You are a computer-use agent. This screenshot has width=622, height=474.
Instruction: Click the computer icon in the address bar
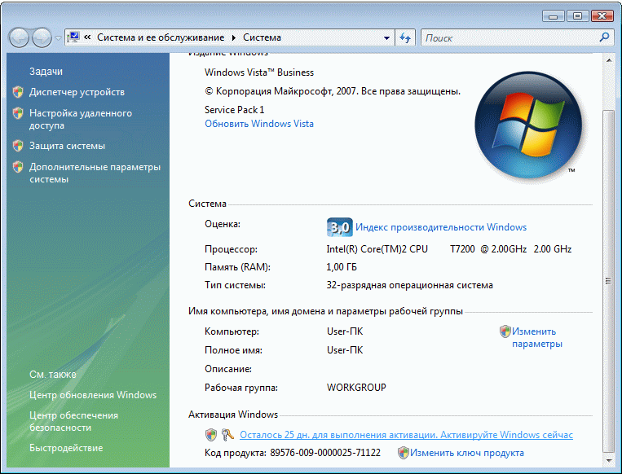[73, 37]
